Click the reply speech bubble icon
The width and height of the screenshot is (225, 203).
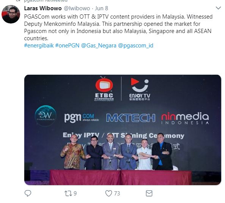[28, 193]
